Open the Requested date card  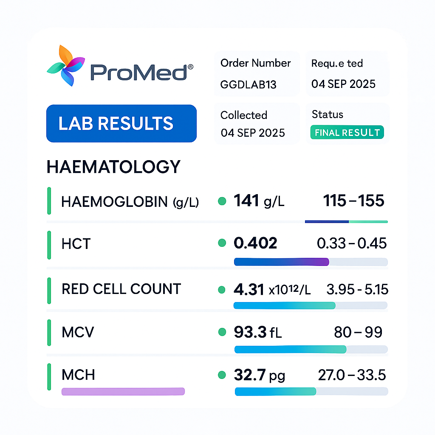pyautogui.click(x=347, y=74)
